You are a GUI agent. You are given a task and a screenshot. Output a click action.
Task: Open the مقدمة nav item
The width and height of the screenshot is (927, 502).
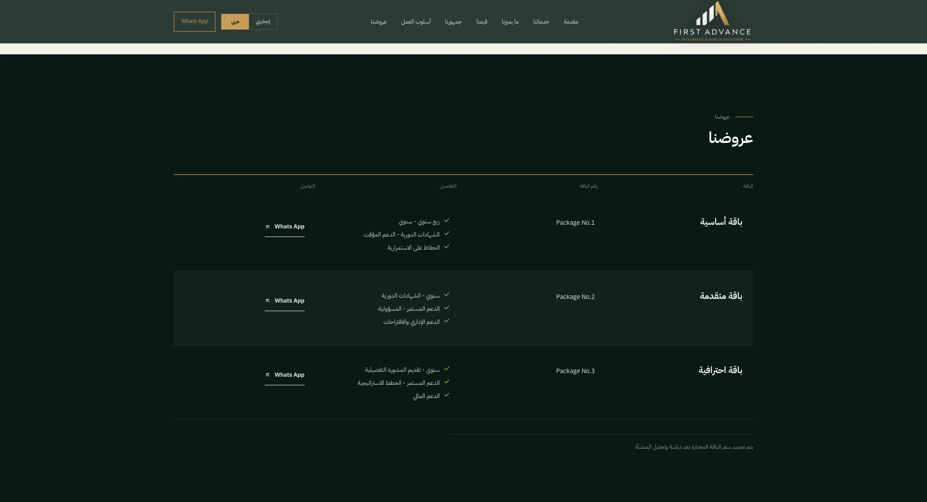tap(571, 22)
